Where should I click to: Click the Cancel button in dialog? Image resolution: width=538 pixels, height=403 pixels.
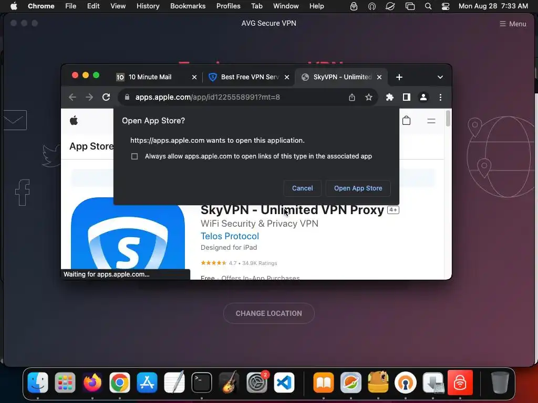302,188
